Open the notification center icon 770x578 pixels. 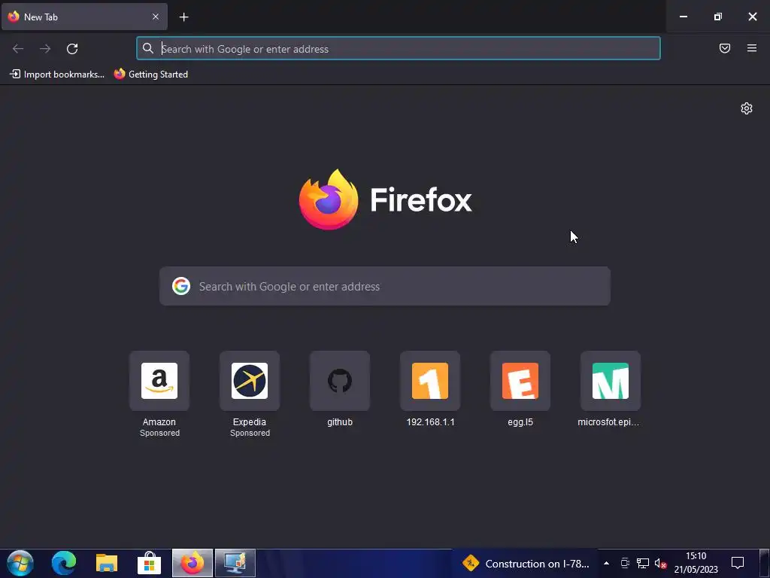coord(738,563)
